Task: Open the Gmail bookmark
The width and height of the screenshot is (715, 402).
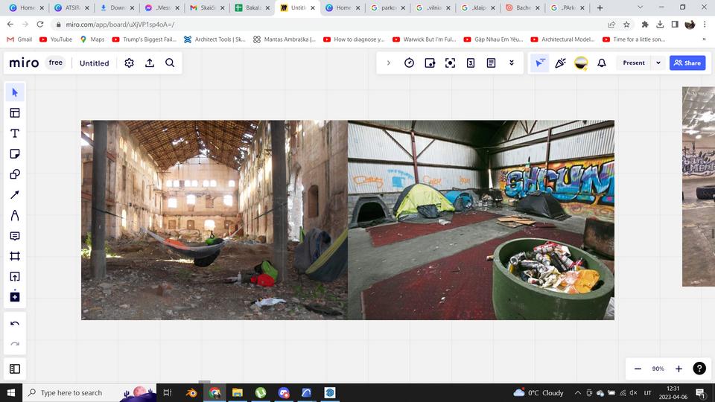Action: click(19, 39)
